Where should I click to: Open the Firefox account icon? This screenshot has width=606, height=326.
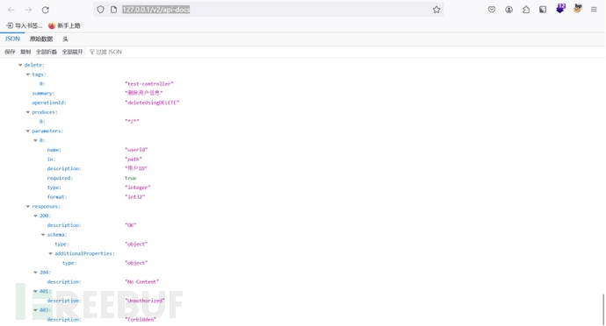click(x=509, y=10)
